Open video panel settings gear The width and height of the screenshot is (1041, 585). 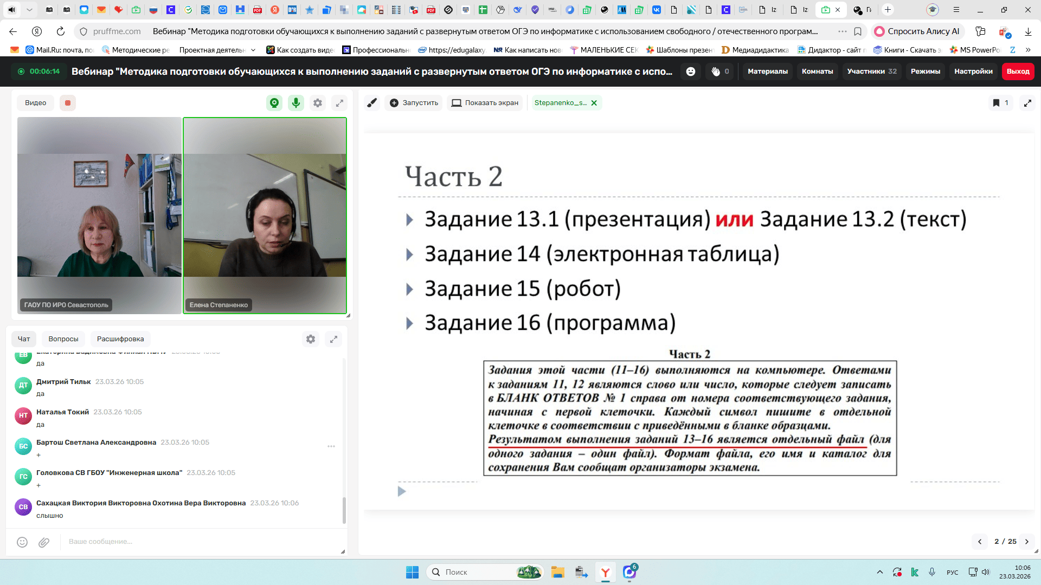[x=318, y=103]
